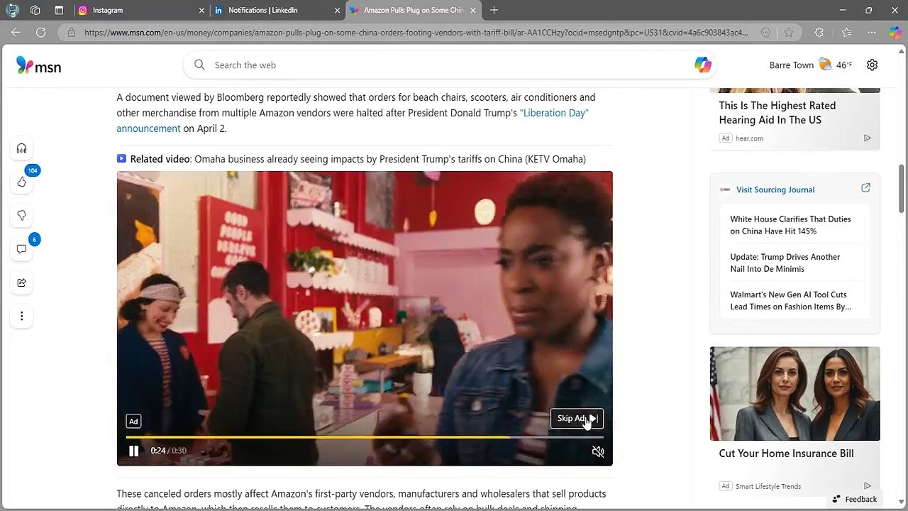Read Walmart's New Gen AI Tool story
The width and height of the screenshot is (908, 511).
pyautogui.click(x=790, y=300)
